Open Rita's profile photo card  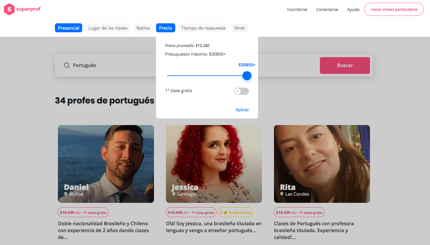pos(322,164)
